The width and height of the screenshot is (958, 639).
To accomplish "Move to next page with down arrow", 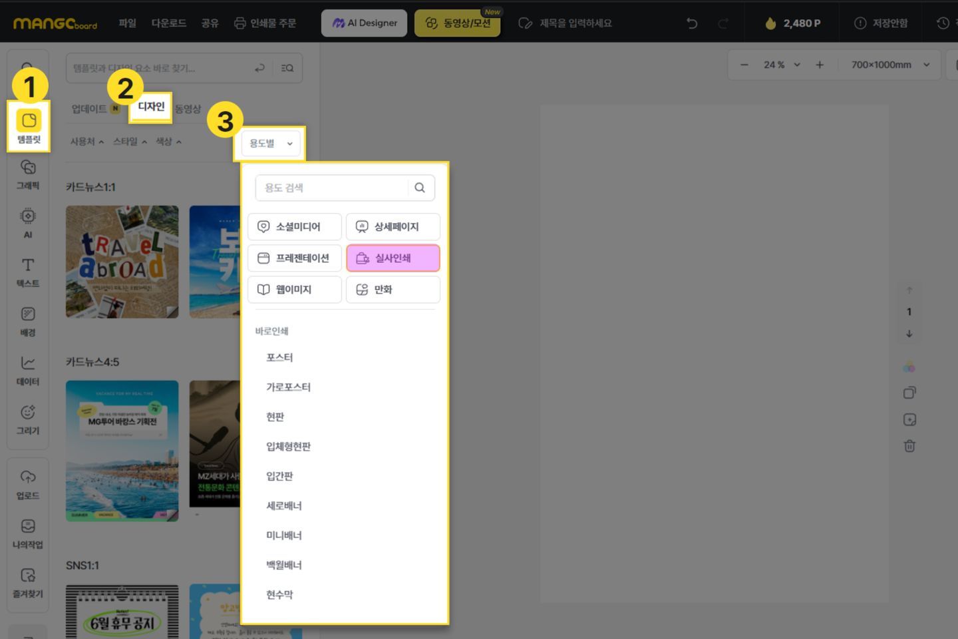I will pos(909,333).
